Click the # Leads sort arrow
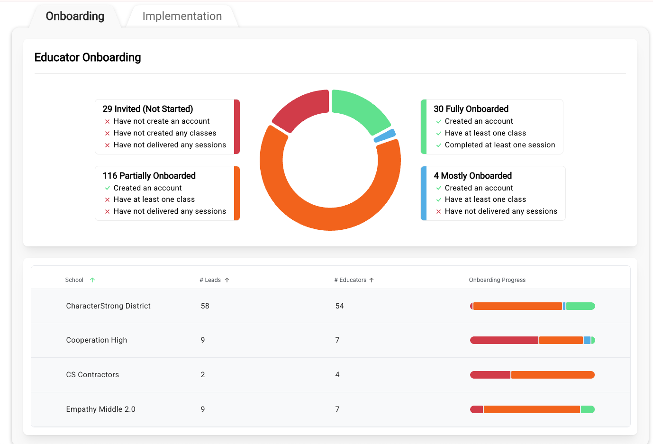 [x=227, y=280]
